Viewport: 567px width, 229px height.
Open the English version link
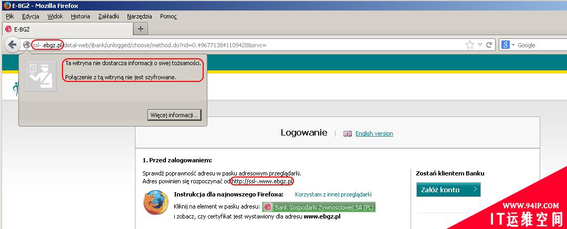tap(374, 133)
